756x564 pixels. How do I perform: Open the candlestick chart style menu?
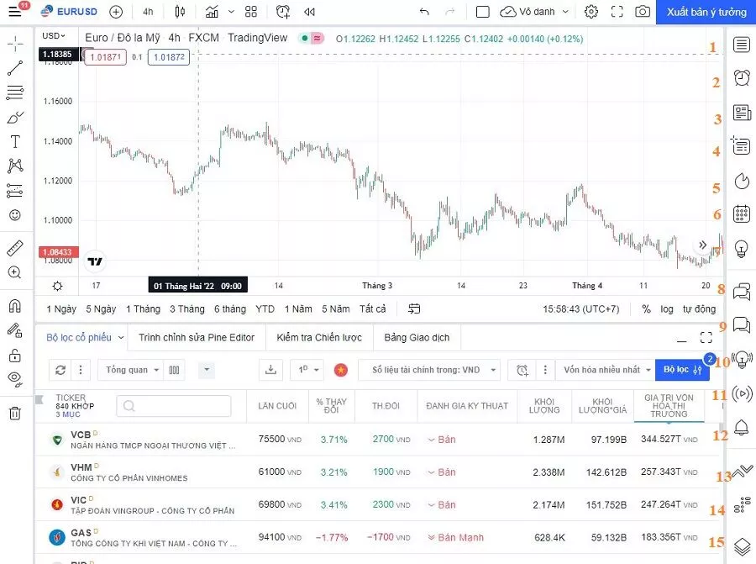tap(180, 12)
